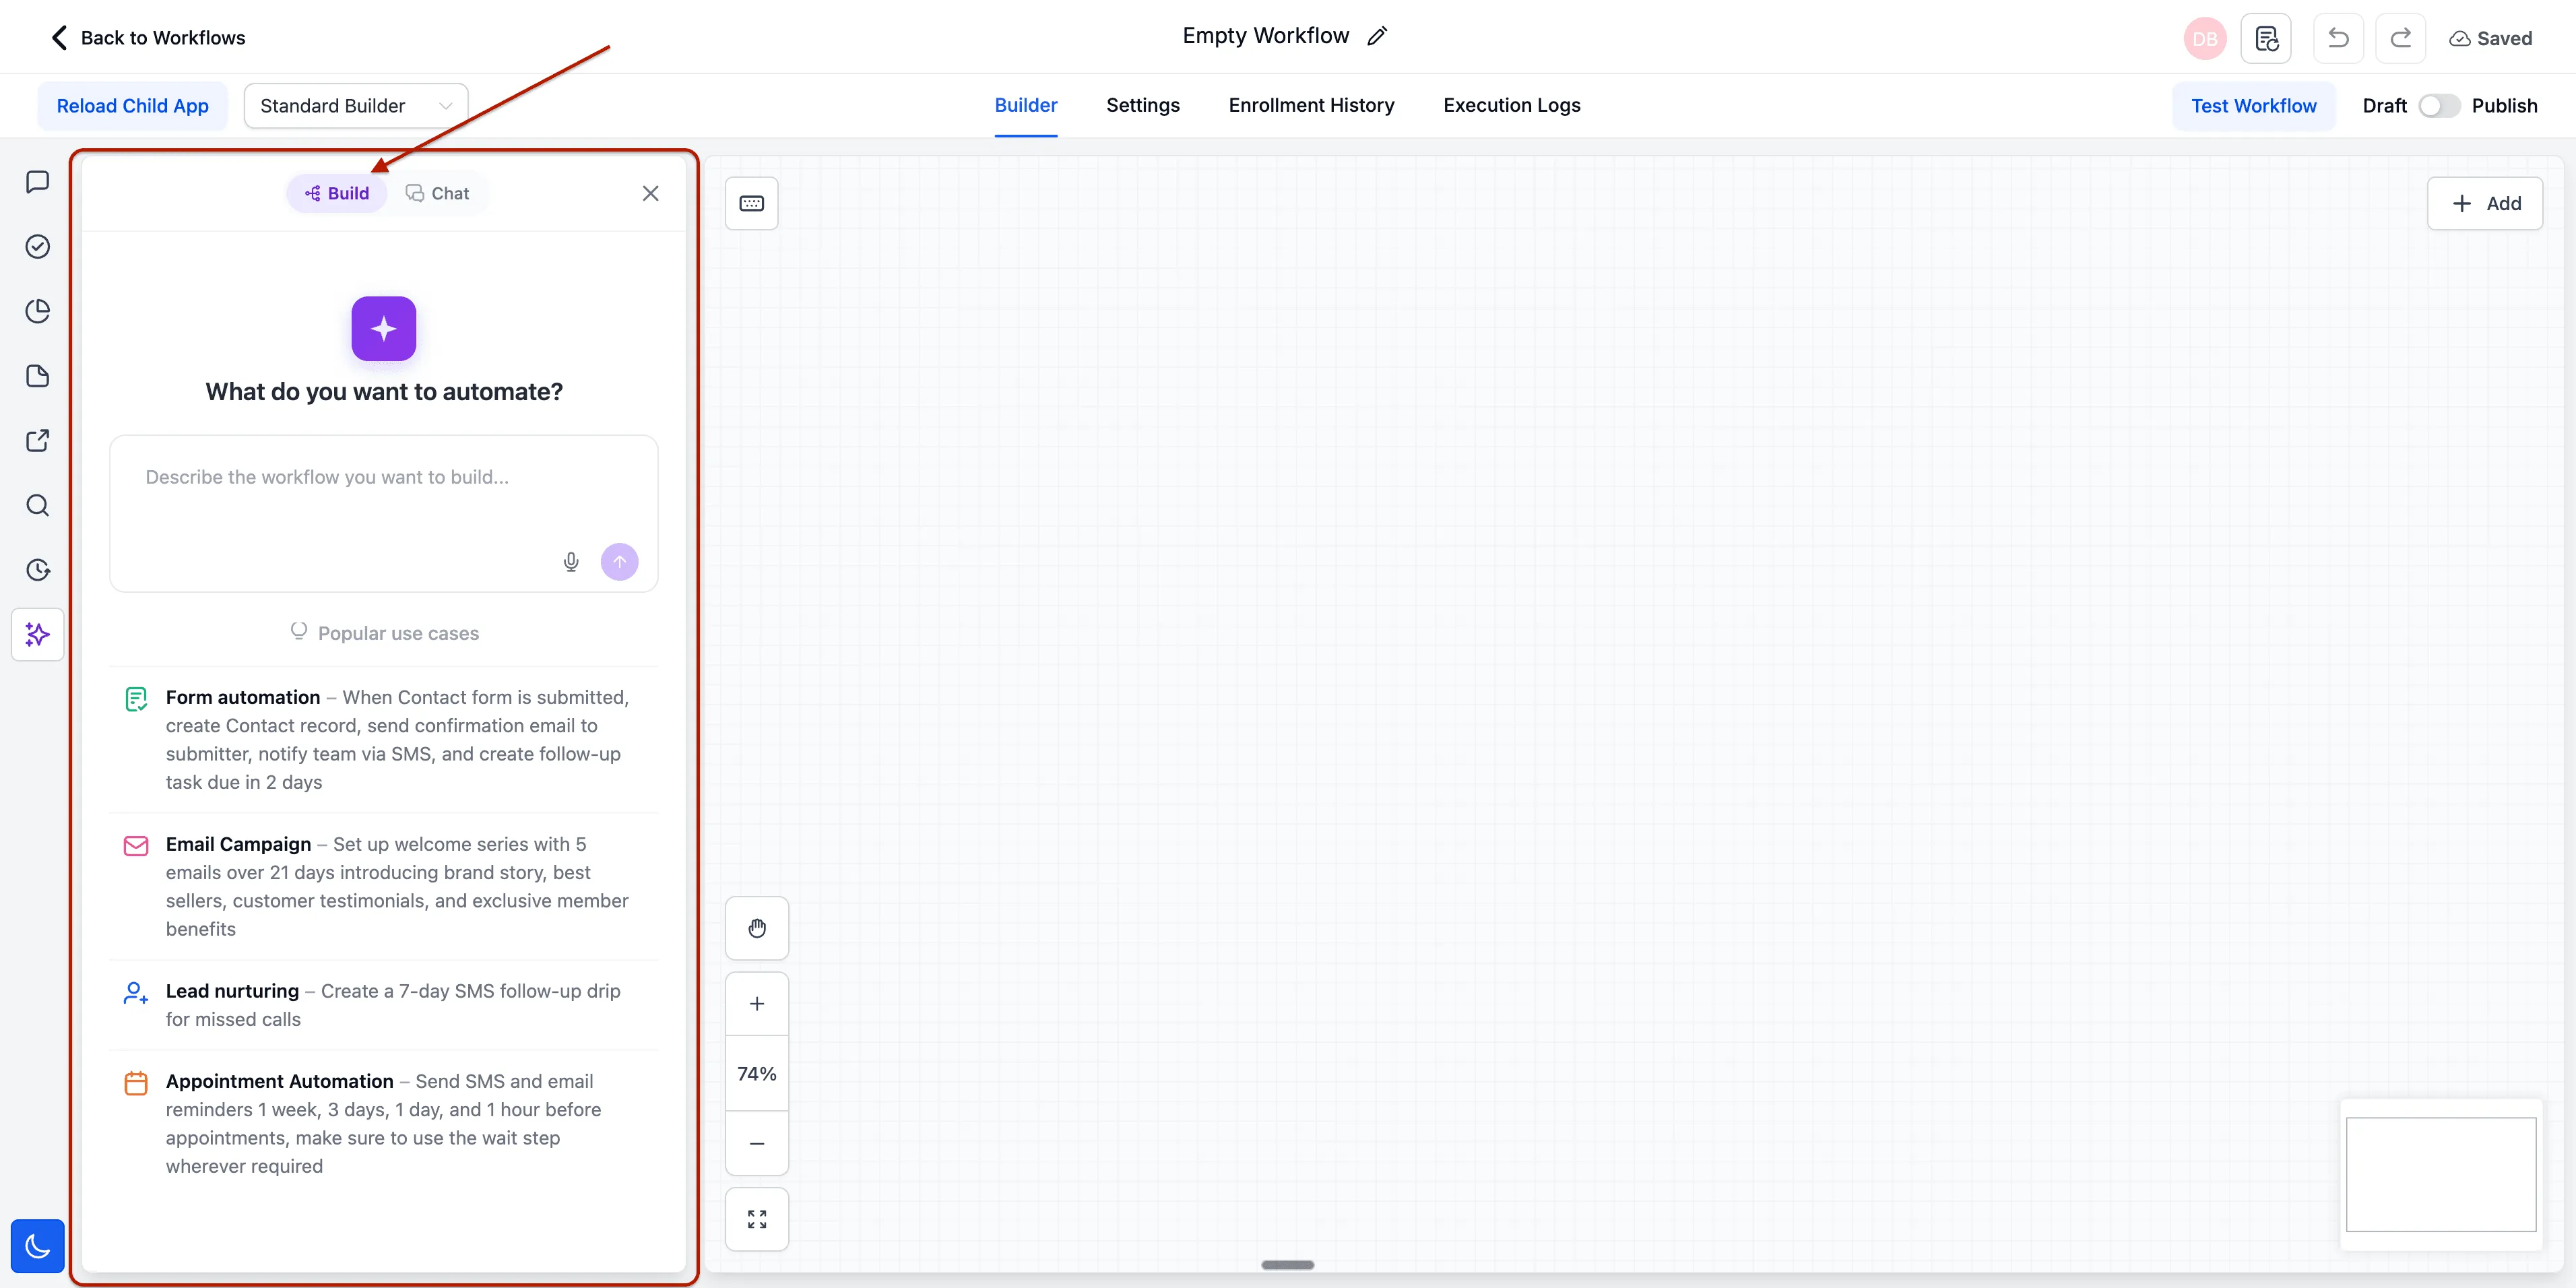
Task: Click the Popular use cases label
Action: click(x=398, y=633)
